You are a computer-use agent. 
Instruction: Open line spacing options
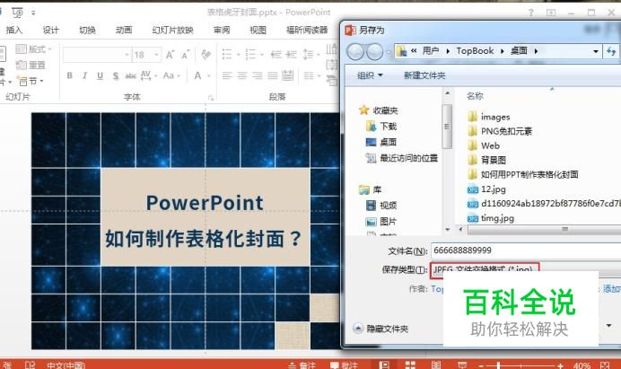pos(308,54)
